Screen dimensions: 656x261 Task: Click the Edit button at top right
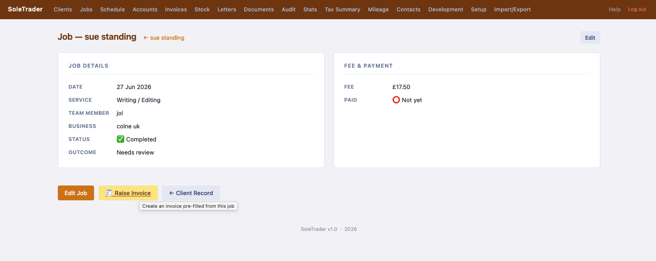[590, 38]
